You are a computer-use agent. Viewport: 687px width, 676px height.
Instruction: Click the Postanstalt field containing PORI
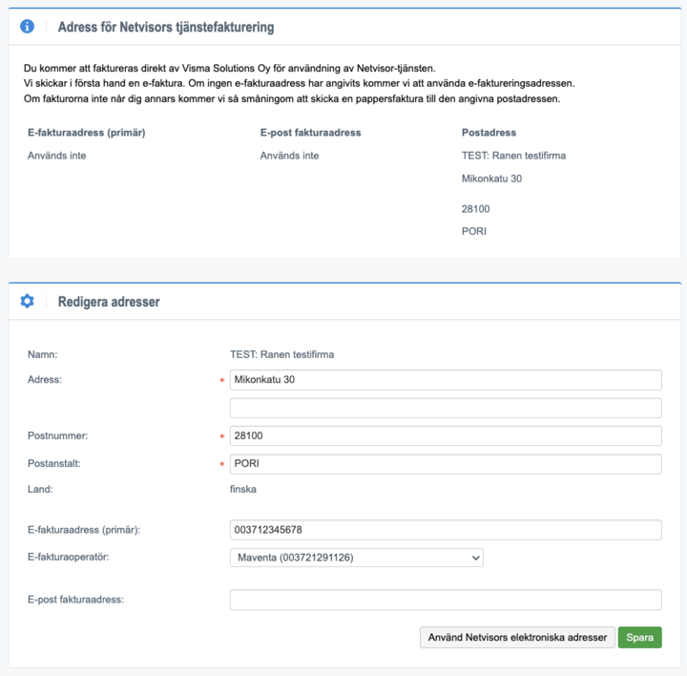point(446,464)
